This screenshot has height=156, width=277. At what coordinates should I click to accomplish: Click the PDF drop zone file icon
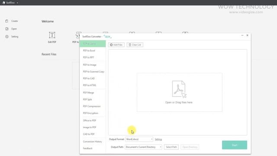pos(179,89)
